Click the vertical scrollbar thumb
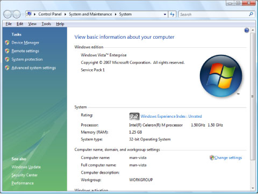The width and height of the screenshot is (258, 194). pyautogui.click(x=253, y=96)
